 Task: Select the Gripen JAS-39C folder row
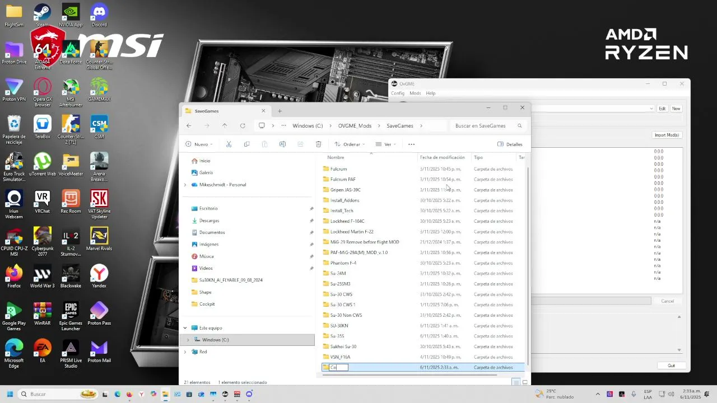click(423, 190)
